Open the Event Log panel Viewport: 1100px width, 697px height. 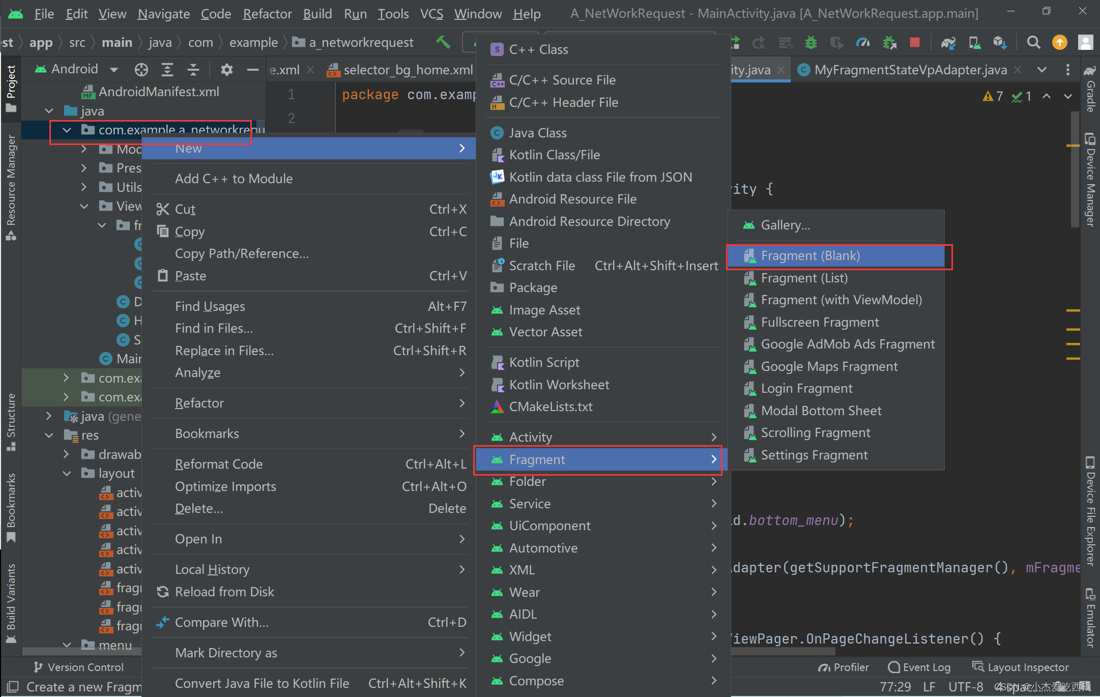(x=920, y=667)
